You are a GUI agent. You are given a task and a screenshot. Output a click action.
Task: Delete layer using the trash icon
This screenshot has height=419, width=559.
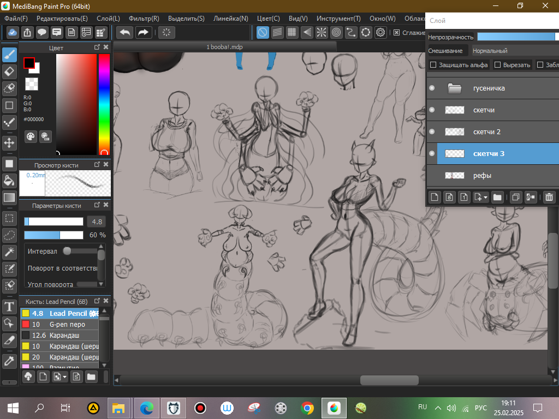pyautogui.click(x=549, y=197)
